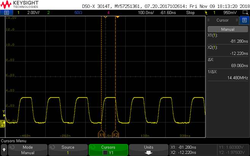
Task: Select the Cursor sidebar tab header
Action: point(222,20)
